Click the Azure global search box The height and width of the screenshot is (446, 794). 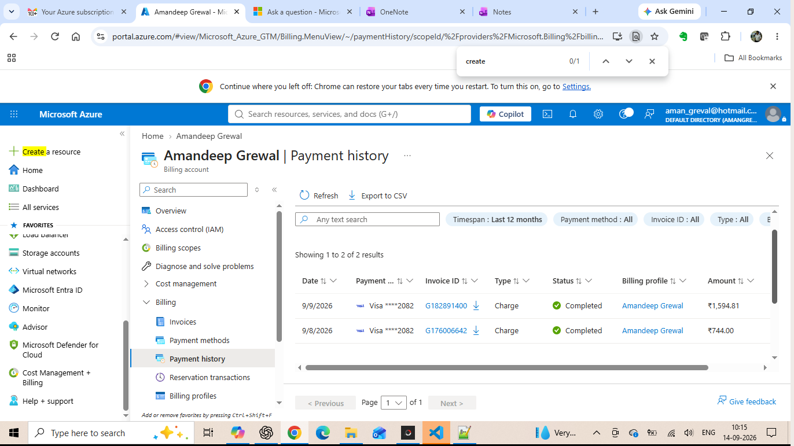[x=350, y=114]
